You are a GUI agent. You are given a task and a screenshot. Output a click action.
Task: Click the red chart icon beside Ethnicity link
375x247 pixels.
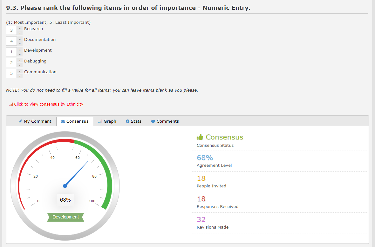(11, 104)
